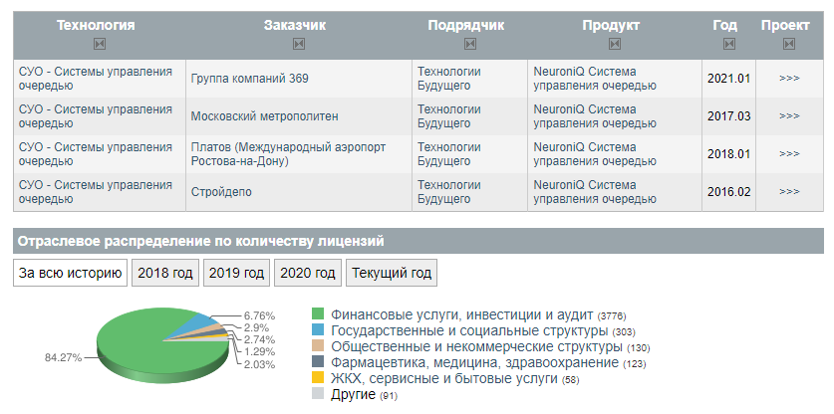The image size is (834, 414).
Task: Click the 6.76% chart label
Action: (x=259, y=315)
